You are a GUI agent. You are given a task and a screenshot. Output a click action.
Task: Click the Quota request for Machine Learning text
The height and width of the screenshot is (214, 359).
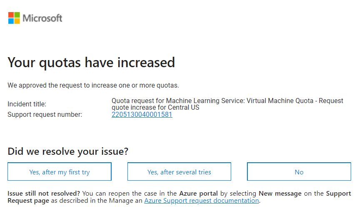pos(227,104)
